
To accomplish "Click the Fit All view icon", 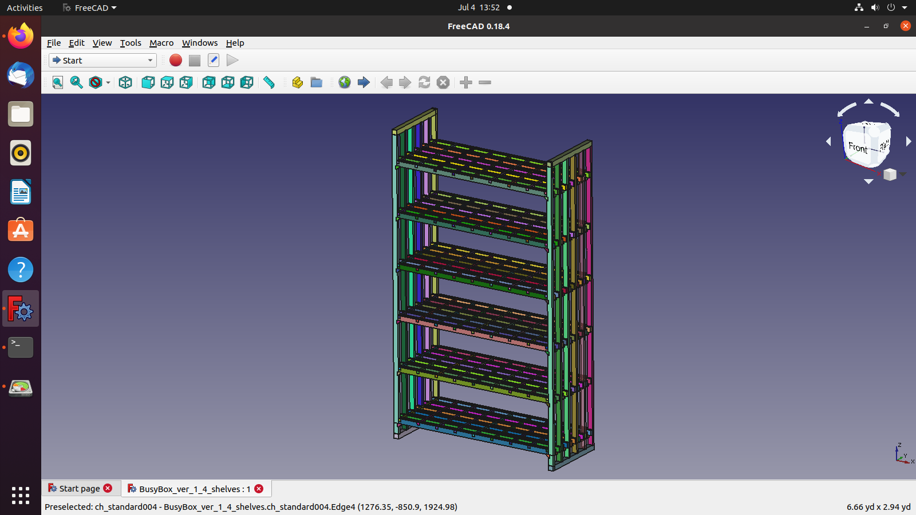I will coord(58,82).
